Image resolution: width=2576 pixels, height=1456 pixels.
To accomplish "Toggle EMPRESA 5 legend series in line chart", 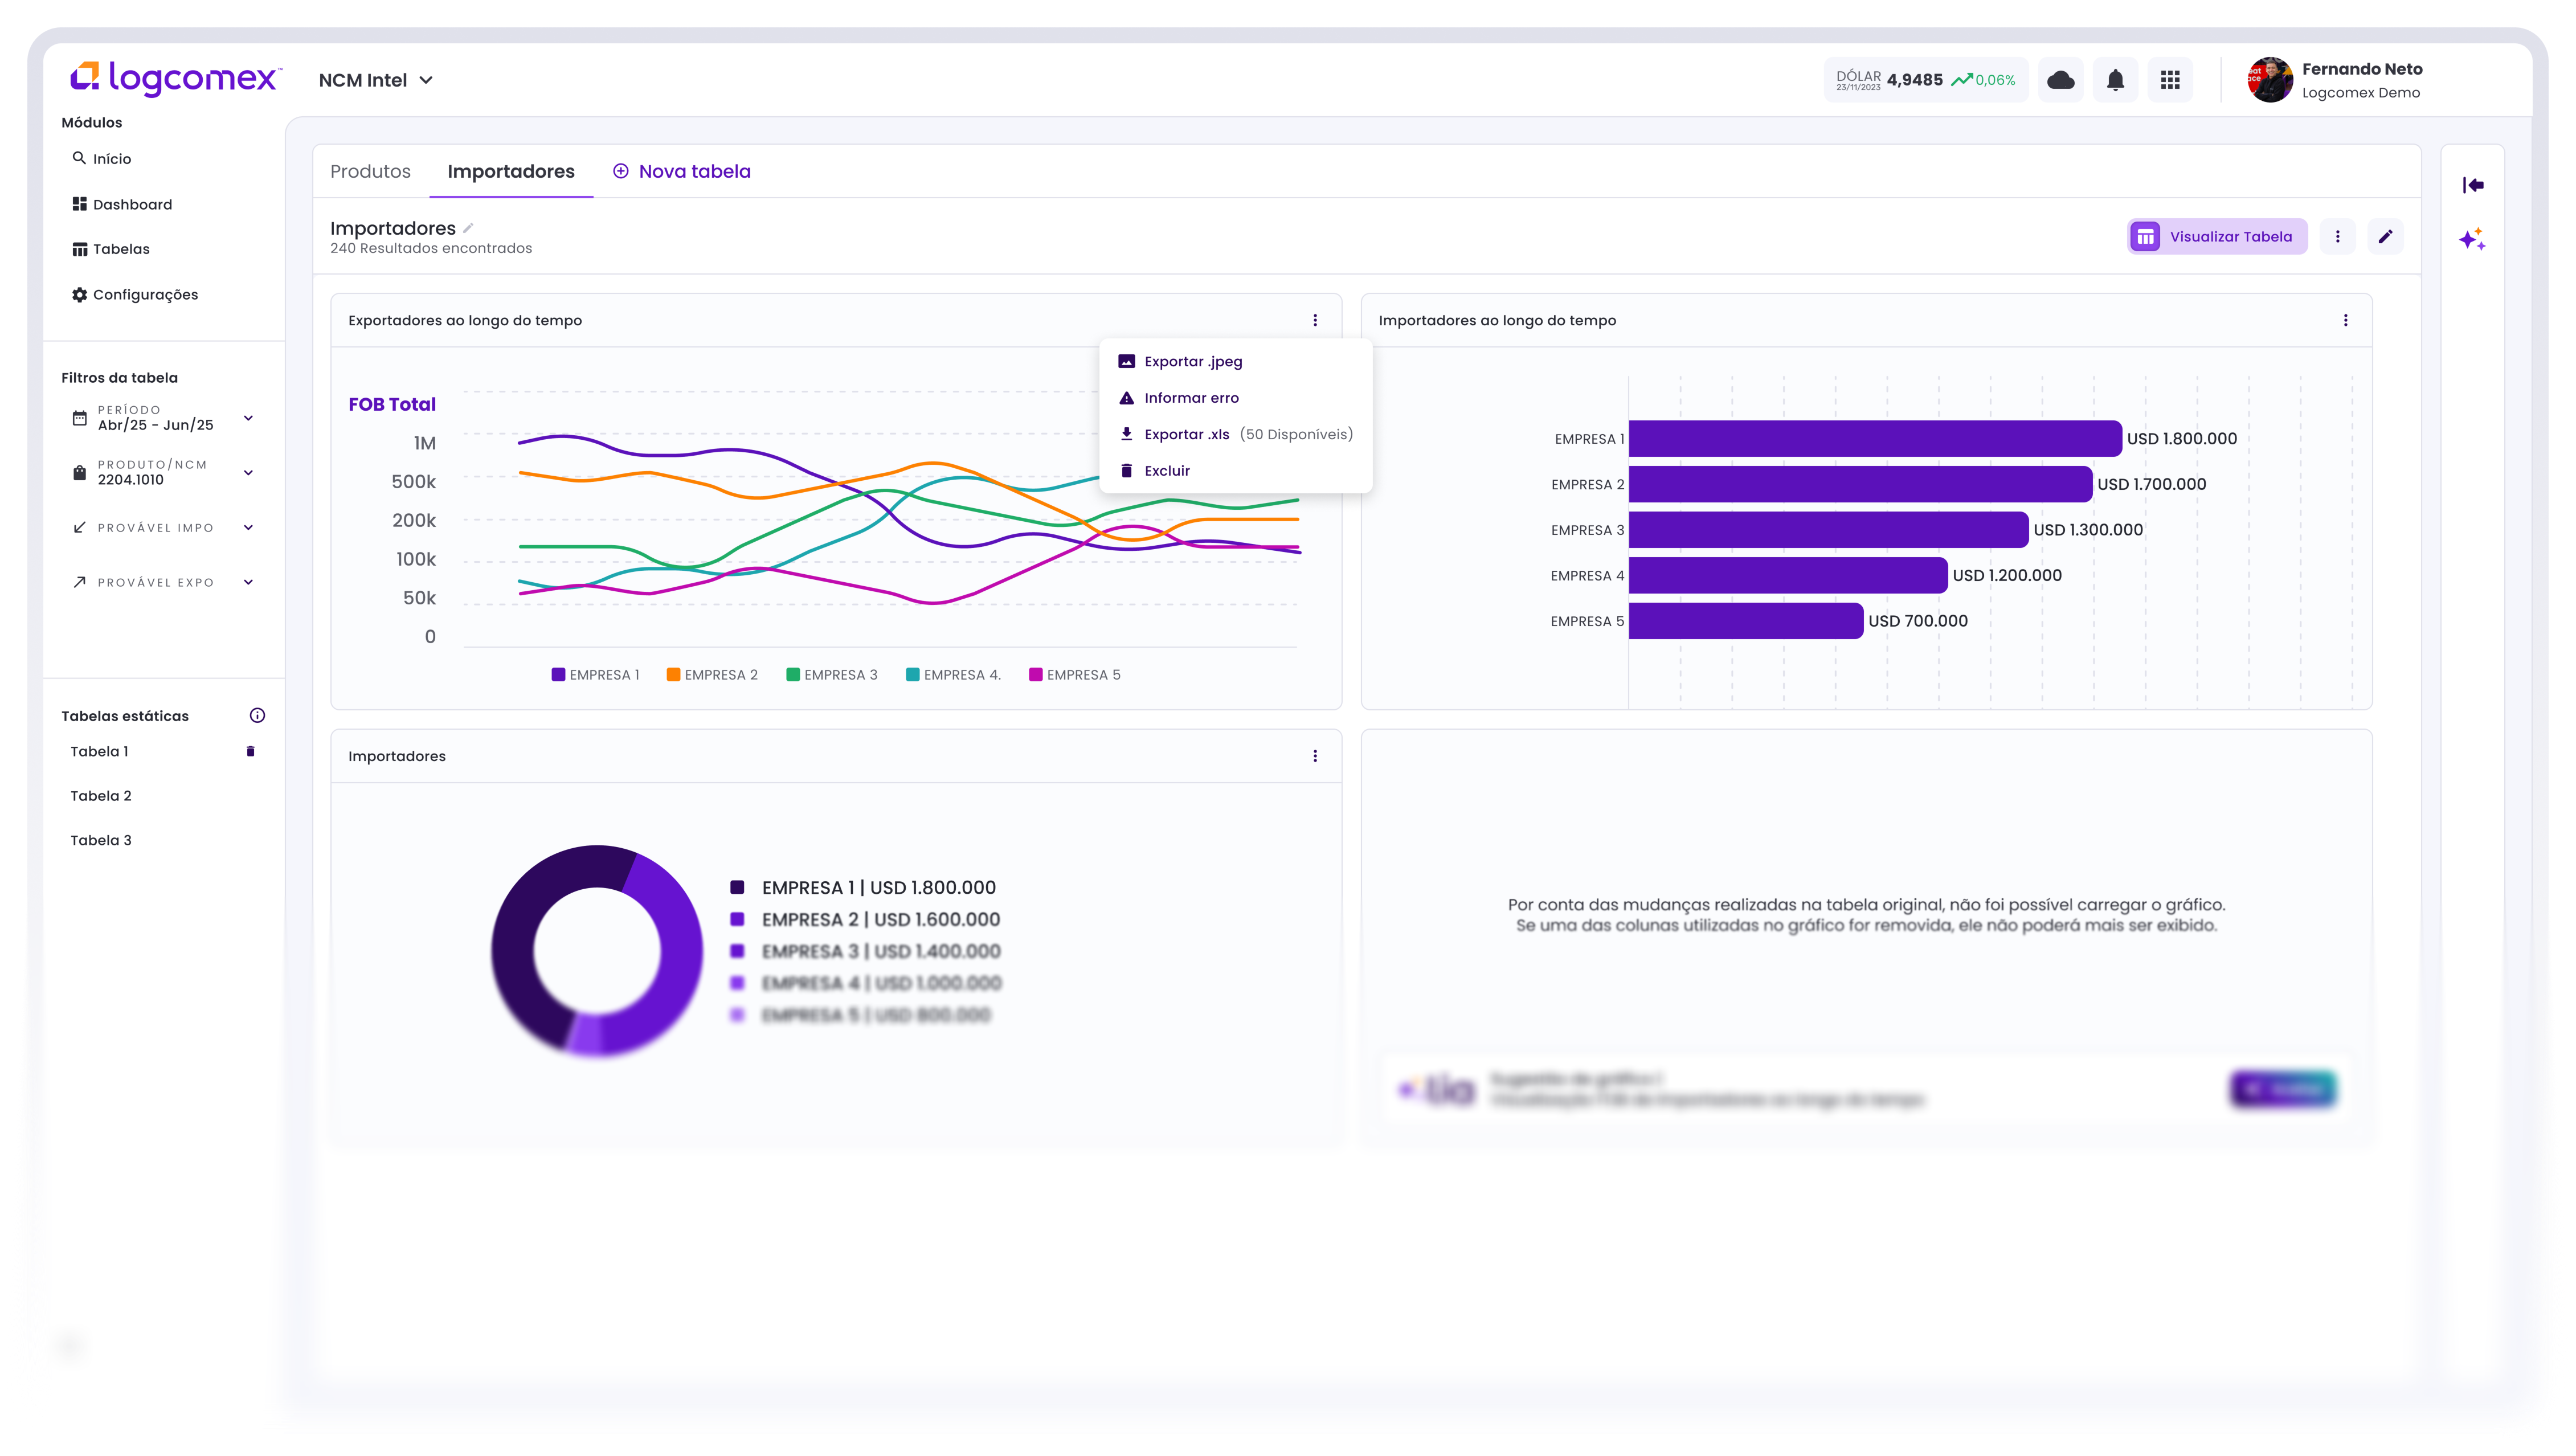I will click(x=1074, y=675).
